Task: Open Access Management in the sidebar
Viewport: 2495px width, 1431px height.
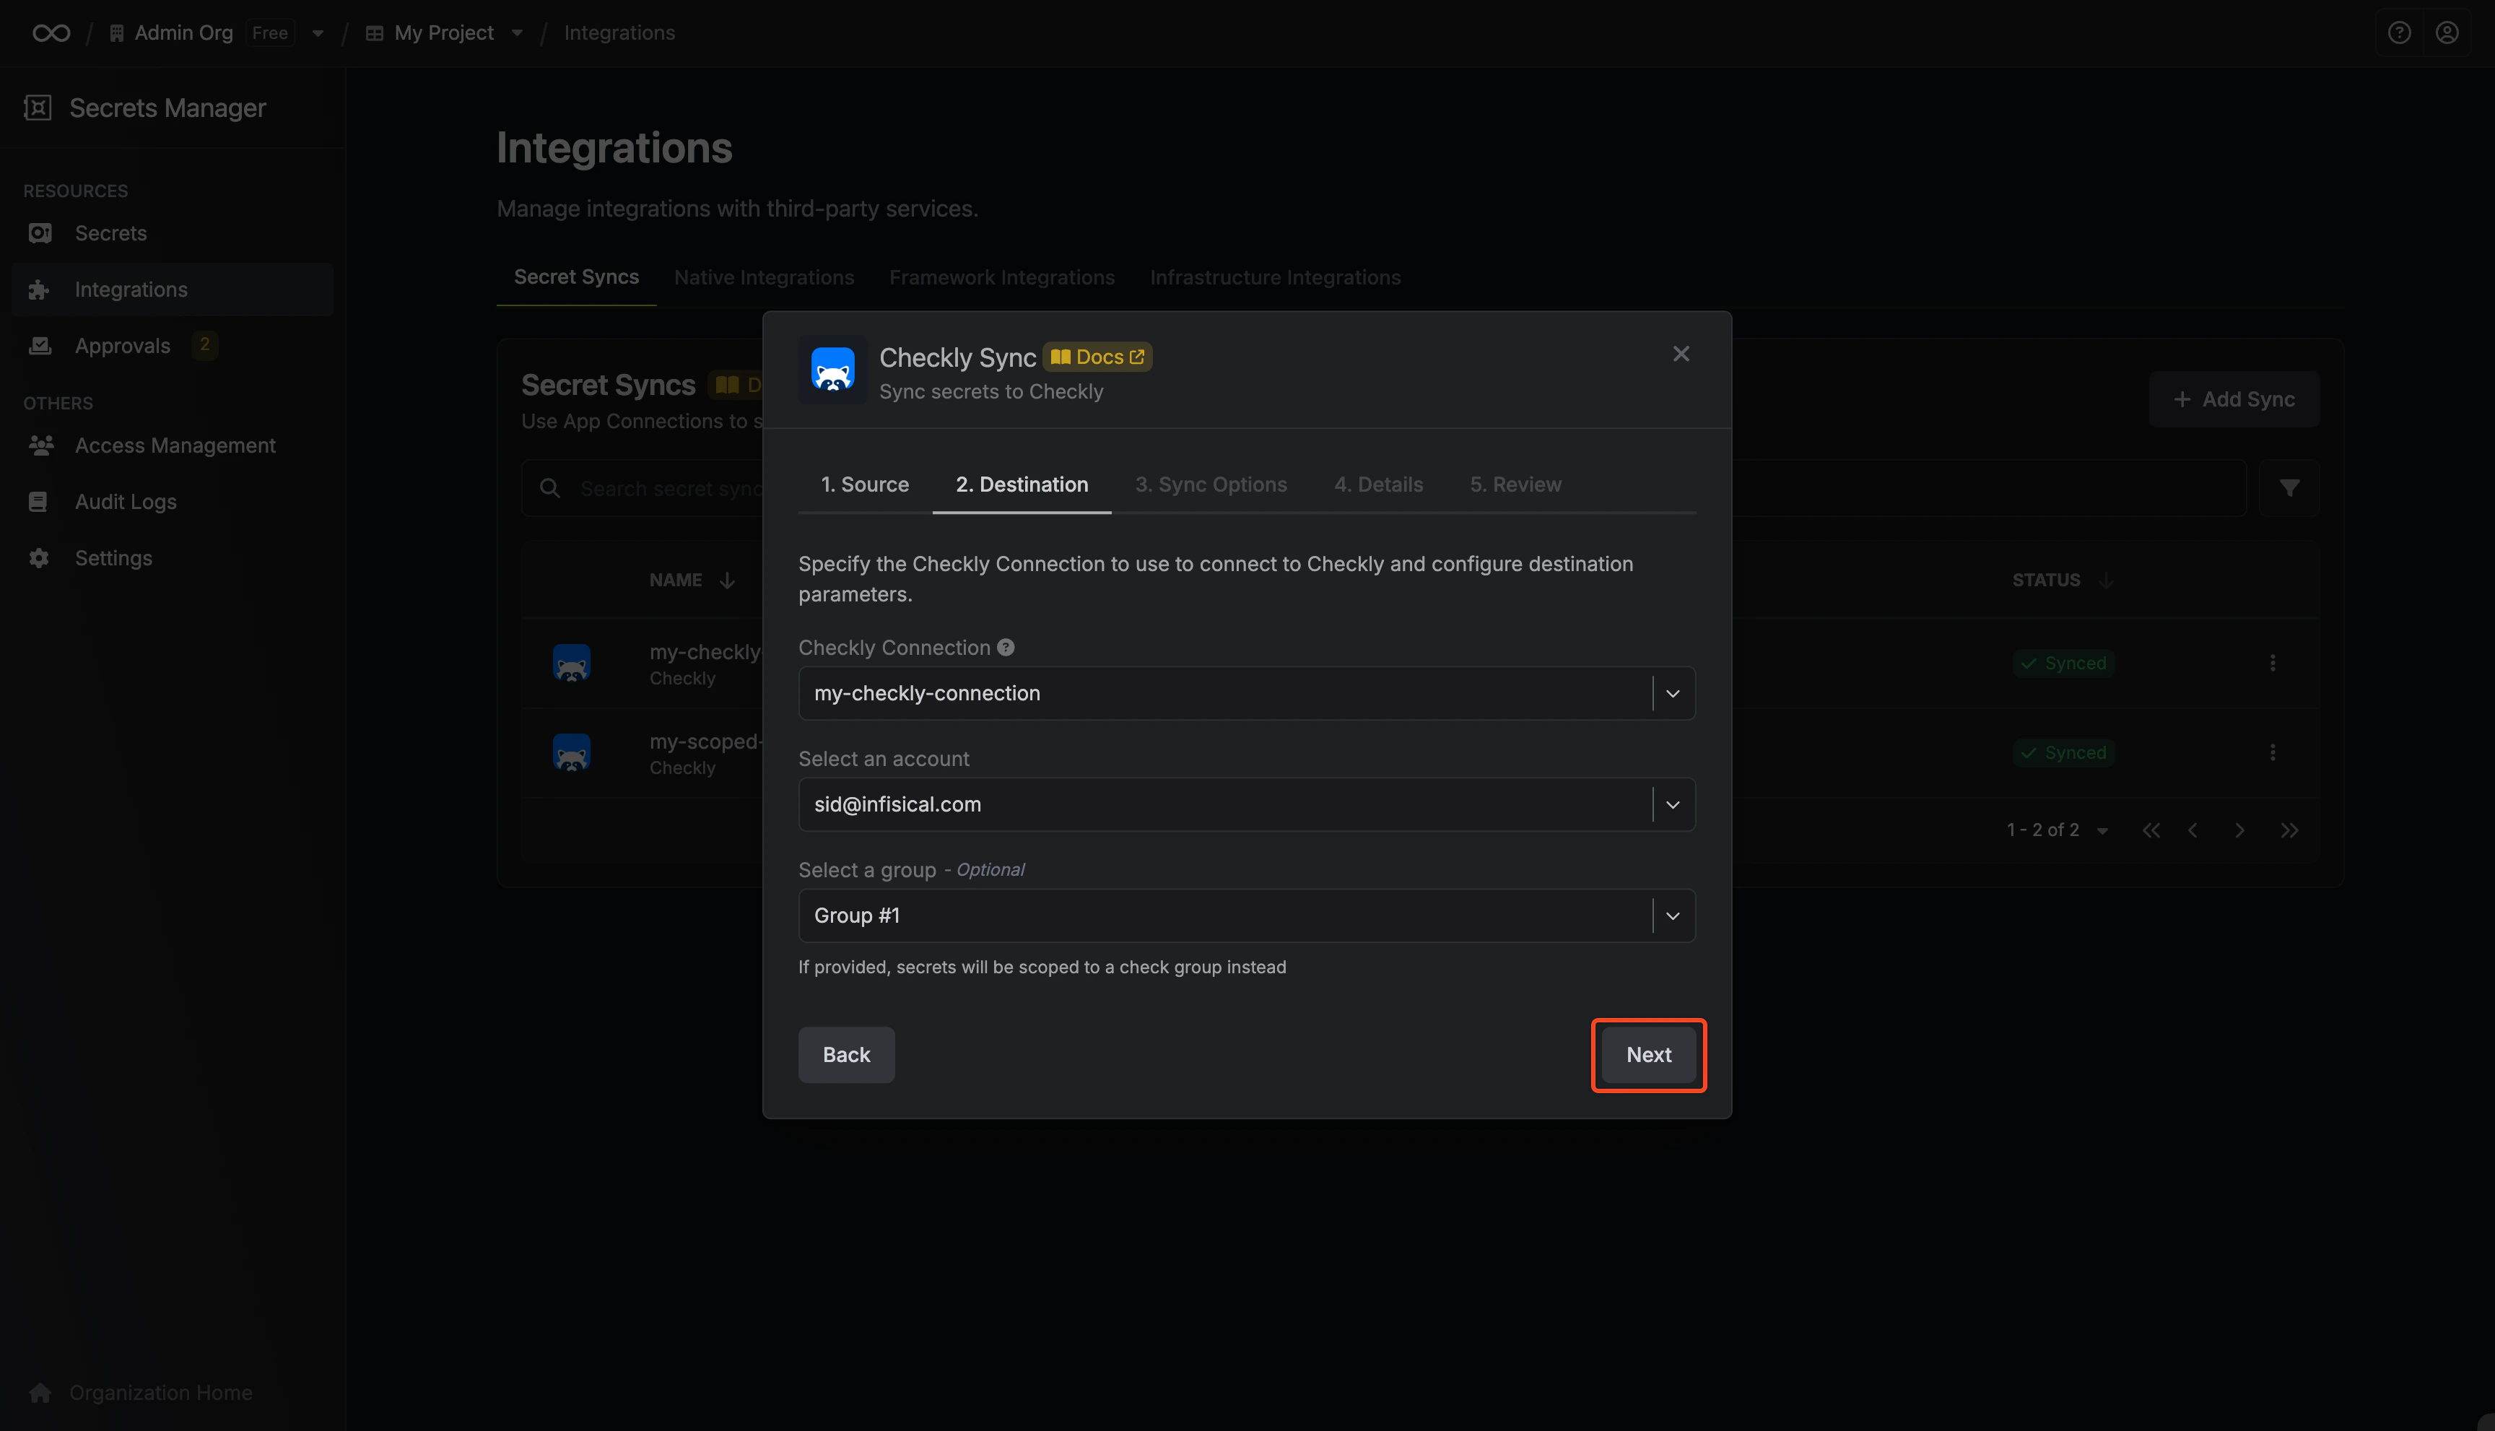Action: pos(173,445)
